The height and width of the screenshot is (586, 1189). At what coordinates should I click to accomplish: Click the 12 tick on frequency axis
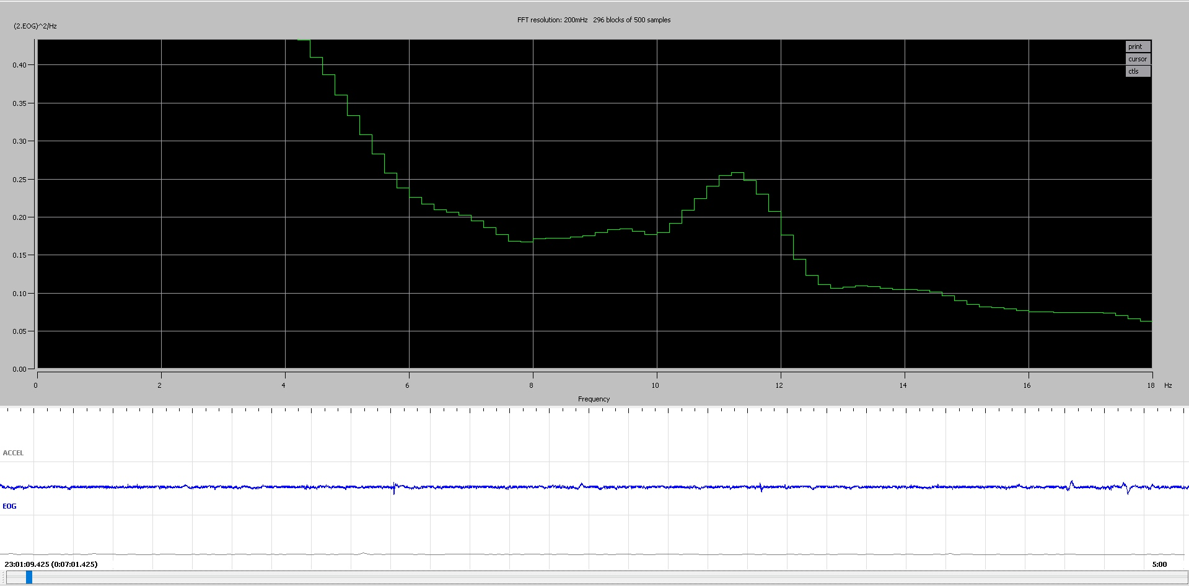point(779,385)
